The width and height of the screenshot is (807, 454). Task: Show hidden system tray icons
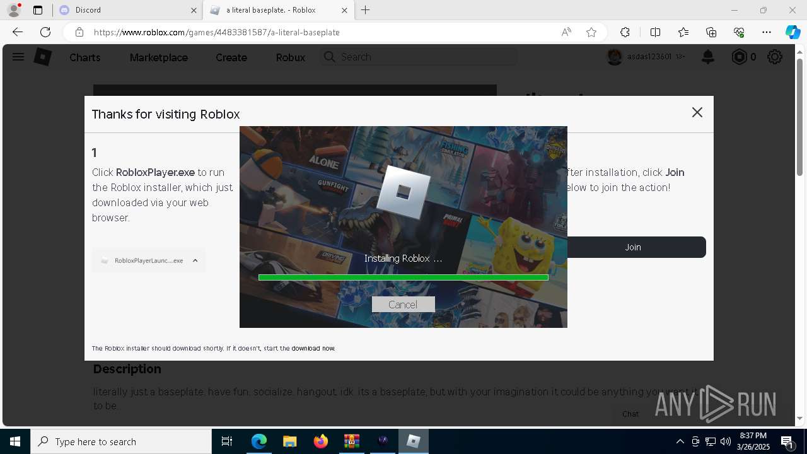pyautogui.click(x=680, y=441)
